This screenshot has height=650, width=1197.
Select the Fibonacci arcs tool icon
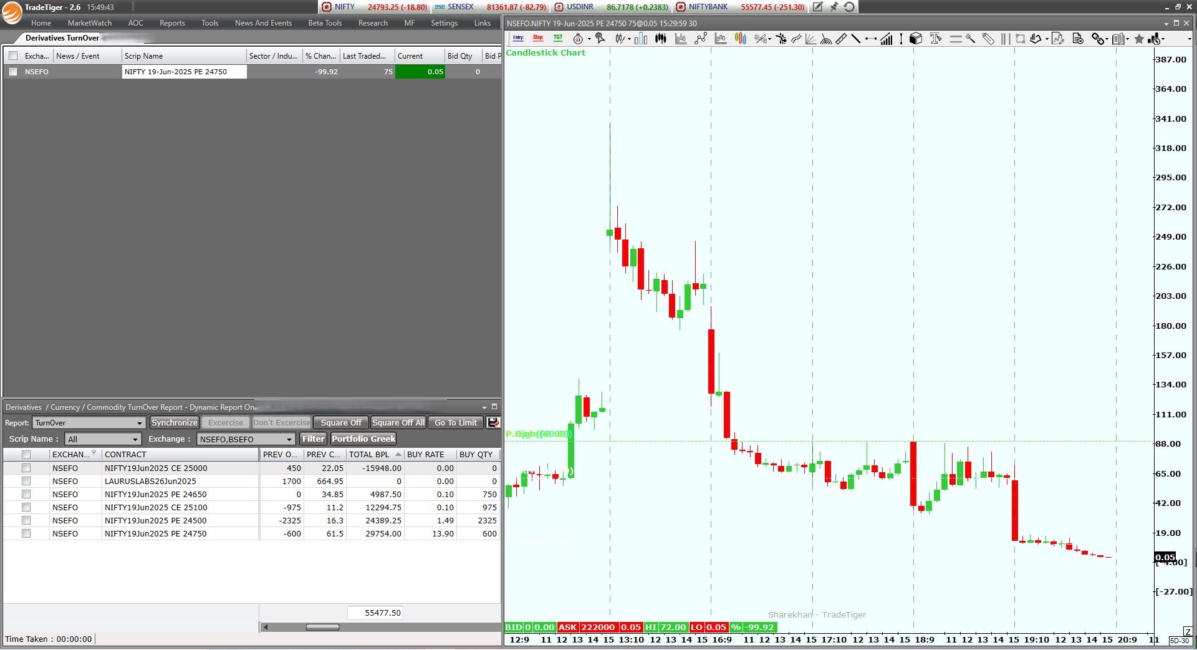826,39
